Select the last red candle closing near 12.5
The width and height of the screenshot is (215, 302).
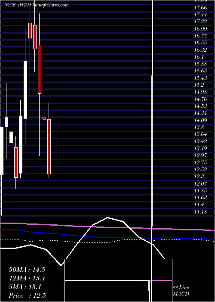49,147
